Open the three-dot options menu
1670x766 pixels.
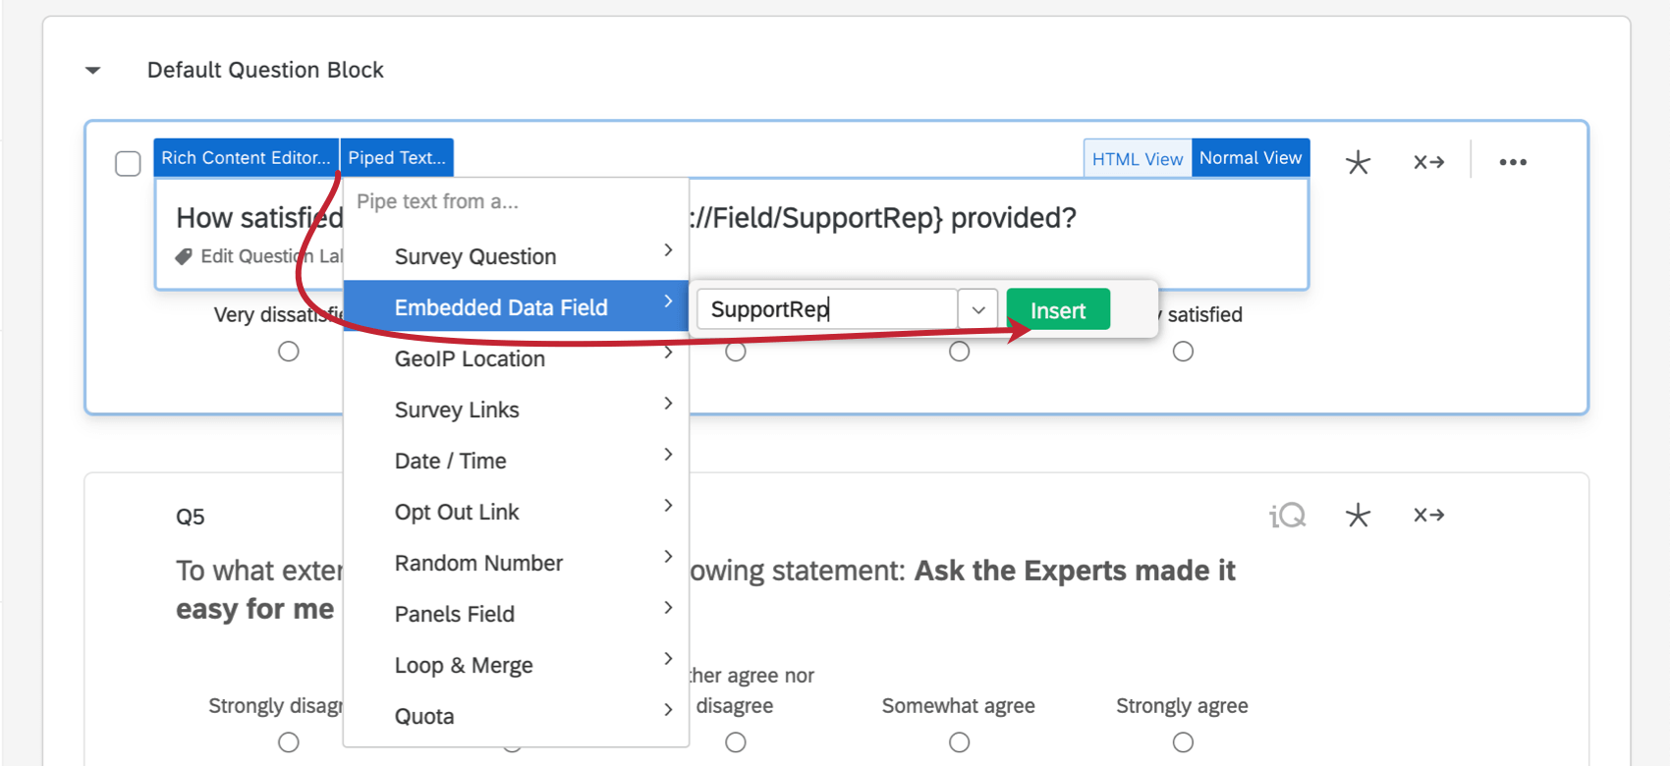tap(1513, 162)
